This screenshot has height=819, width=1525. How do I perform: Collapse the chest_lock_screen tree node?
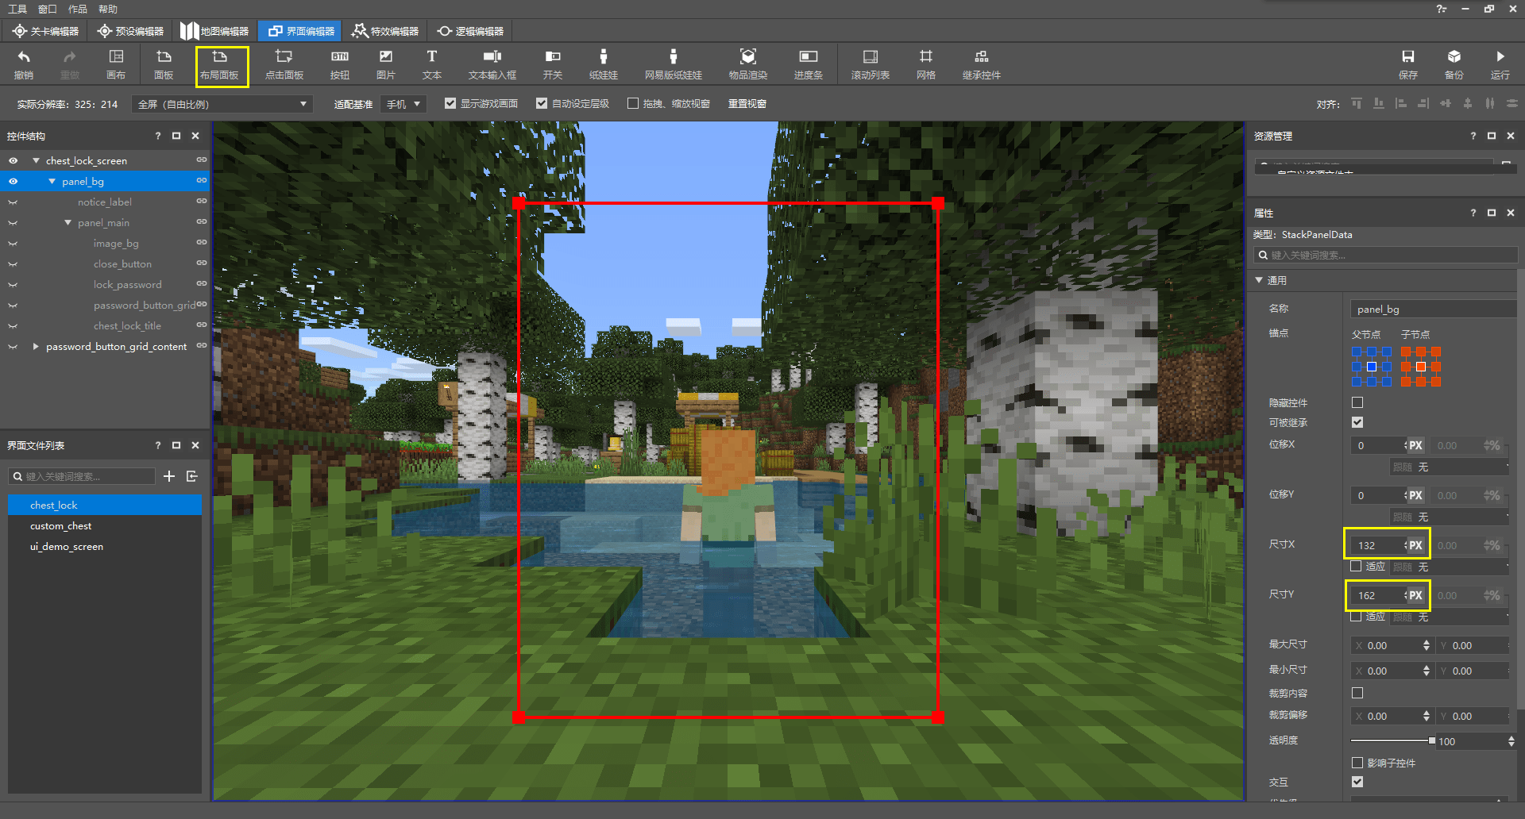[36, 160]
